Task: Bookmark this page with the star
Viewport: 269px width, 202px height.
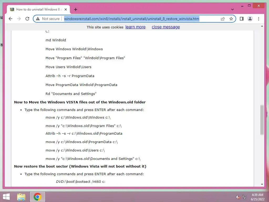Action: point(231,19)
